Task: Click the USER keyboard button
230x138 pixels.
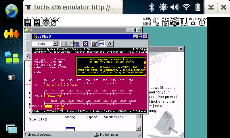Action: coord(147,22)
